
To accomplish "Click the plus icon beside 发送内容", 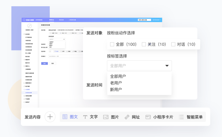I will click(x=50, y=117).
